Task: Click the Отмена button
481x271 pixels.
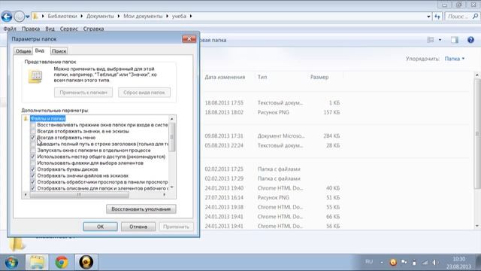Action: (138, 227)
